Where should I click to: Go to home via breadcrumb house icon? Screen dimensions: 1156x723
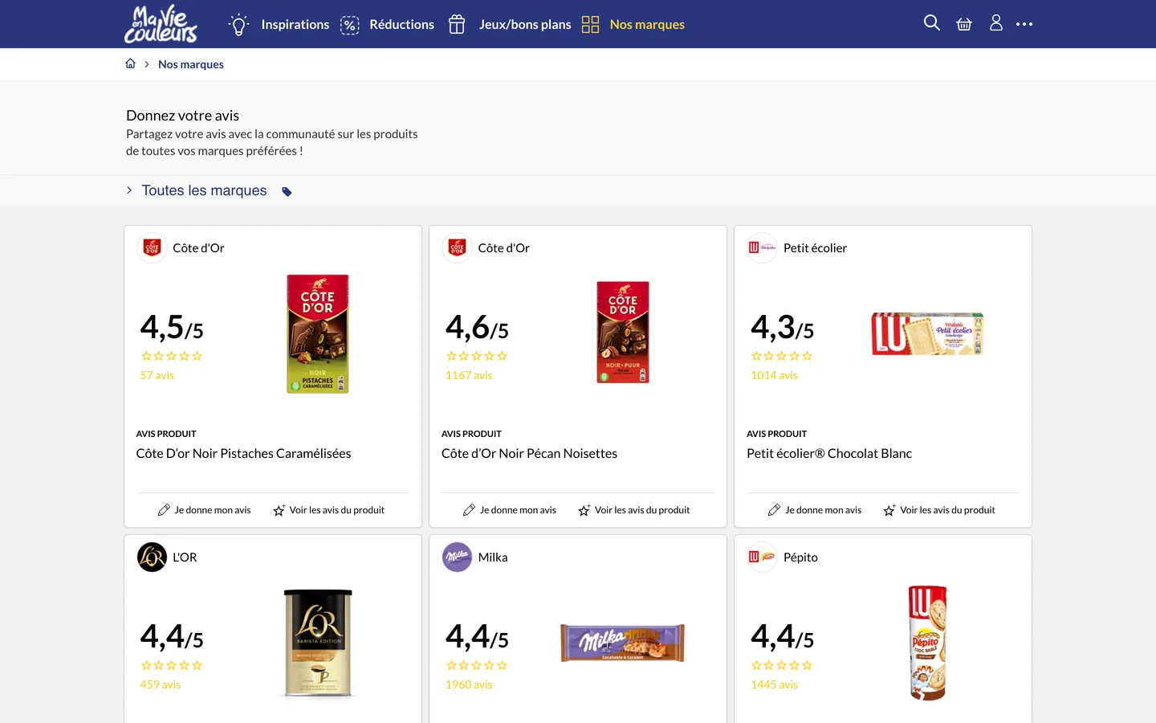click(130, 63)
